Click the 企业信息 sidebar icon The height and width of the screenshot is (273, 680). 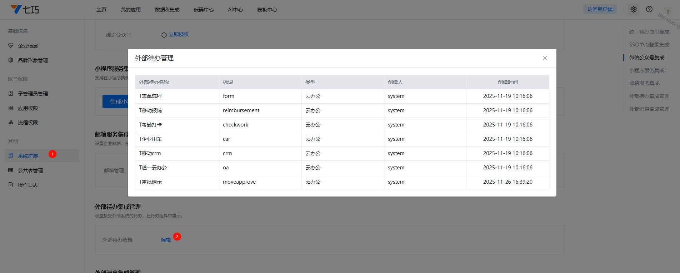(11, 46)
